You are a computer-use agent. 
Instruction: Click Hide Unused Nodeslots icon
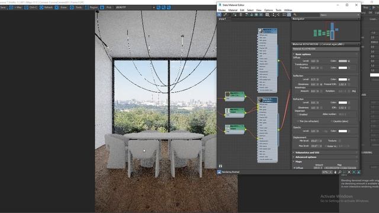(x=252, y=14)
